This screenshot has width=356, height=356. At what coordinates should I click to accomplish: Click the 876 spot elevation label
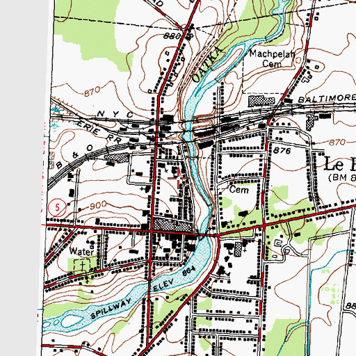pos(282,151)
